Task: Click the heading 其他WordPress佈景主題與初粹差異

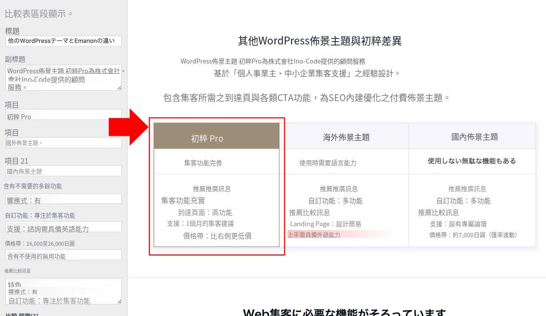Action: click(320, 41)
